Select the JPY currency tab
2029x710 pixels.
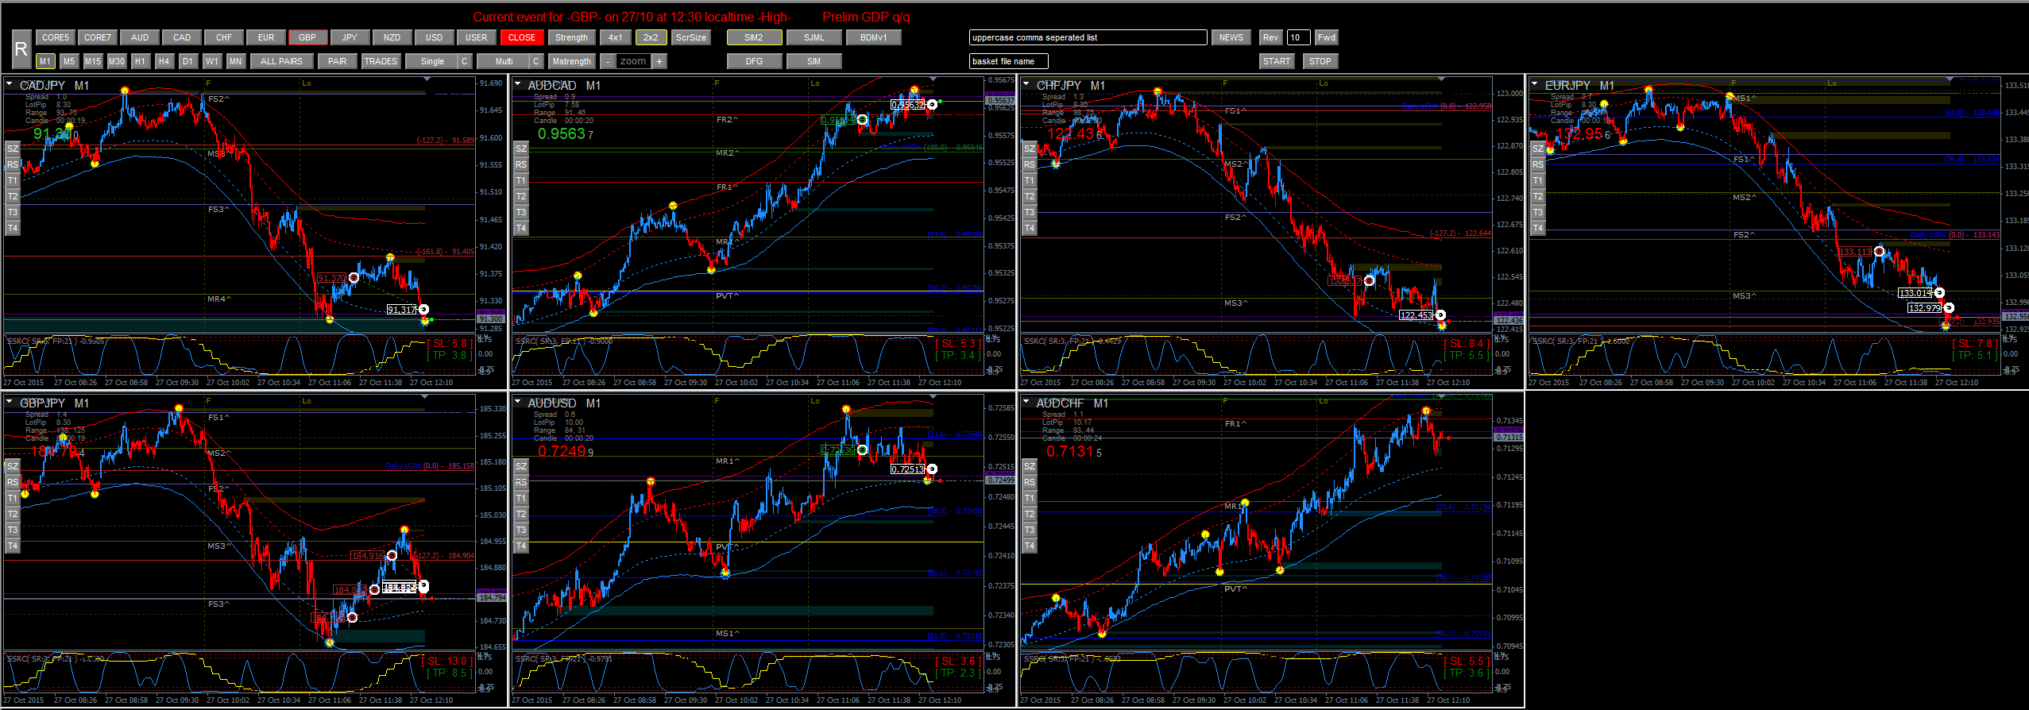350,37
